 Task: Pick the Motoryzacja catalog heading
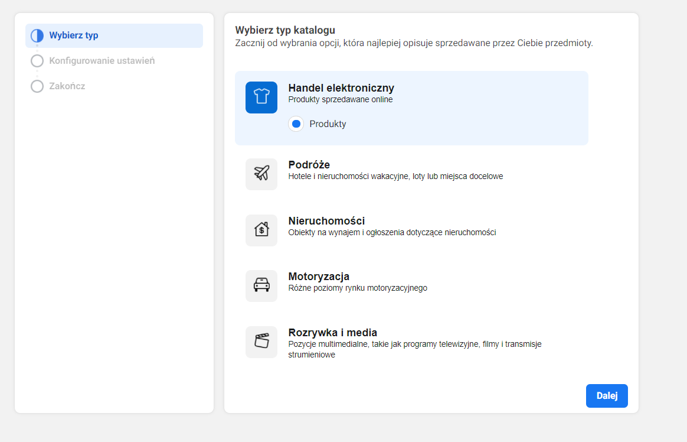point(319,277)
